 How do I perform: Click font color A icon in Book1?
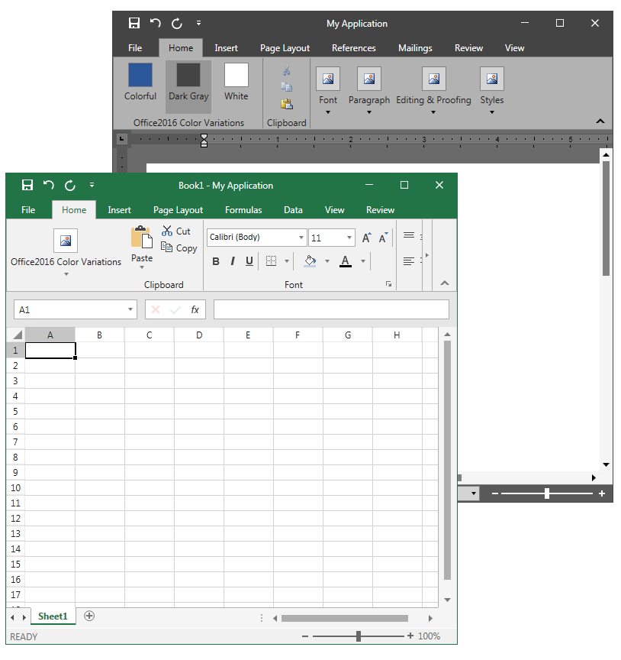(x=345, y=261)
